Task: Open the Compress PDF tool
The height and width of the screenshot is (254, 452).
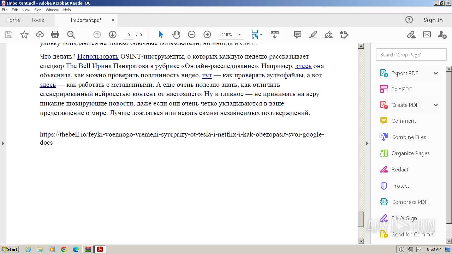Action: tap(409, 202)
